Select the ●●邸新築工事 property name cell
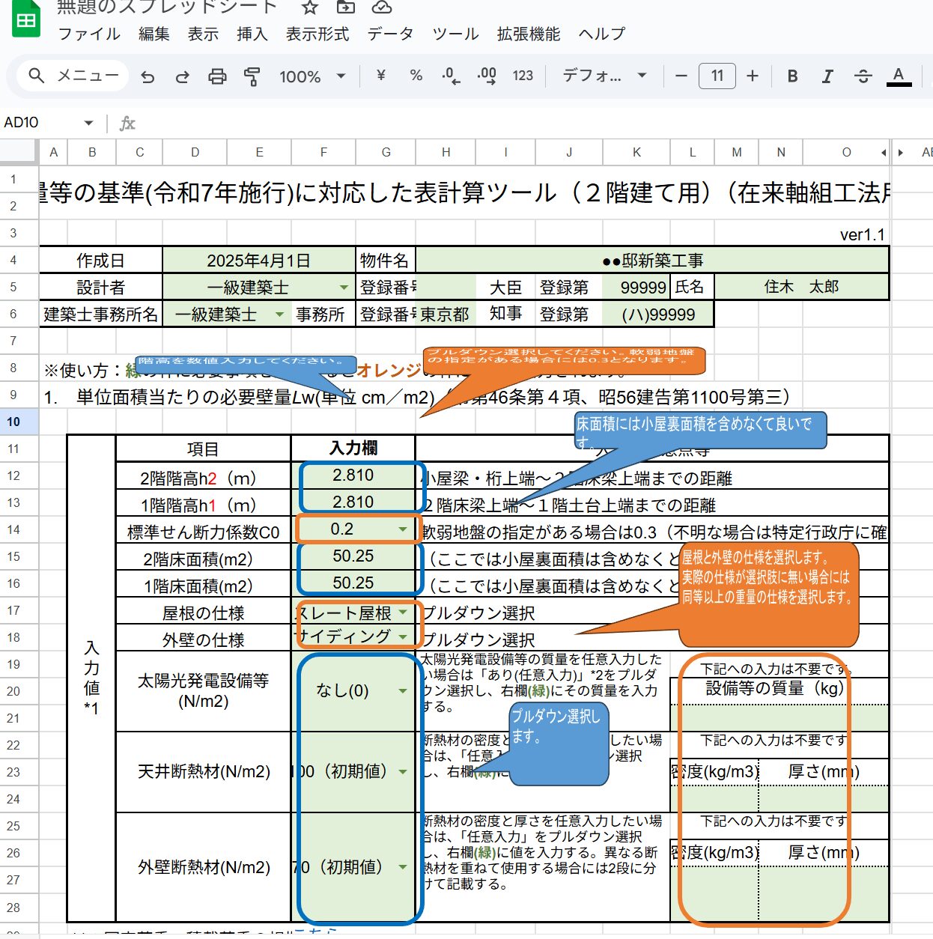 pyautogui.click(x=652, y=261)
